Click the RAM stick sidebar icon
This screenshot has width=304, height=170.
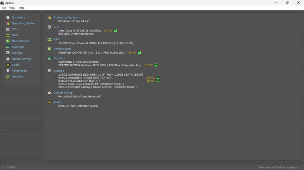click(x=8, y=35)
